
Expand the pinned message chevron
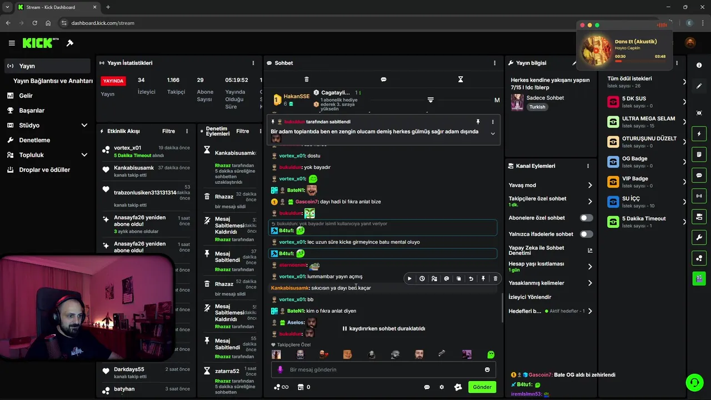[x=492, y=133]
